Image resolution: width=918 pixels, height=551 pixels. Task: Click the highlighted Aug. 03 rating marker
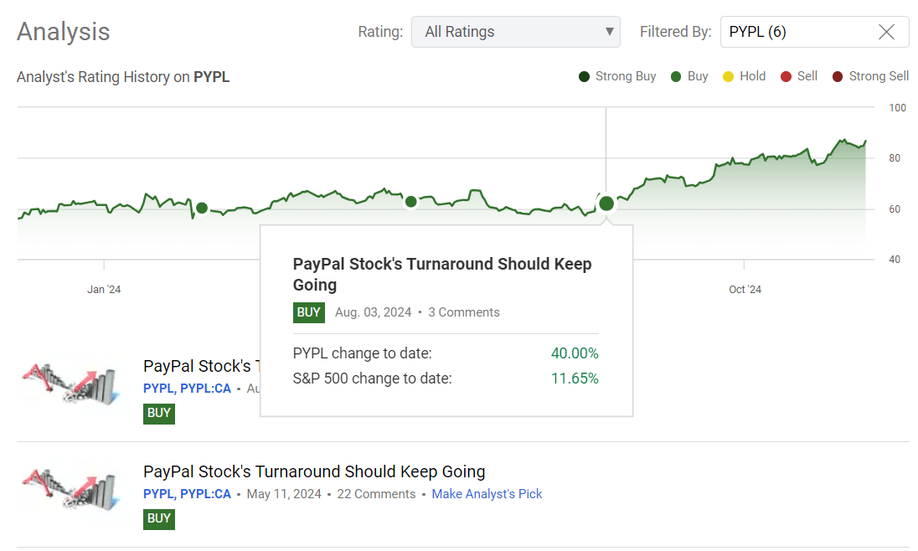tap(606, 203)
